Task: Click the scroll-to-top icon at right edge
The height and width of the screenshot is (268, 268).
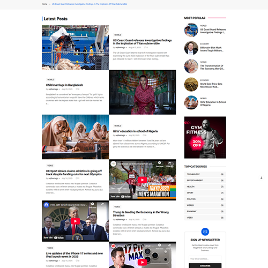Action: click(261, 177)
